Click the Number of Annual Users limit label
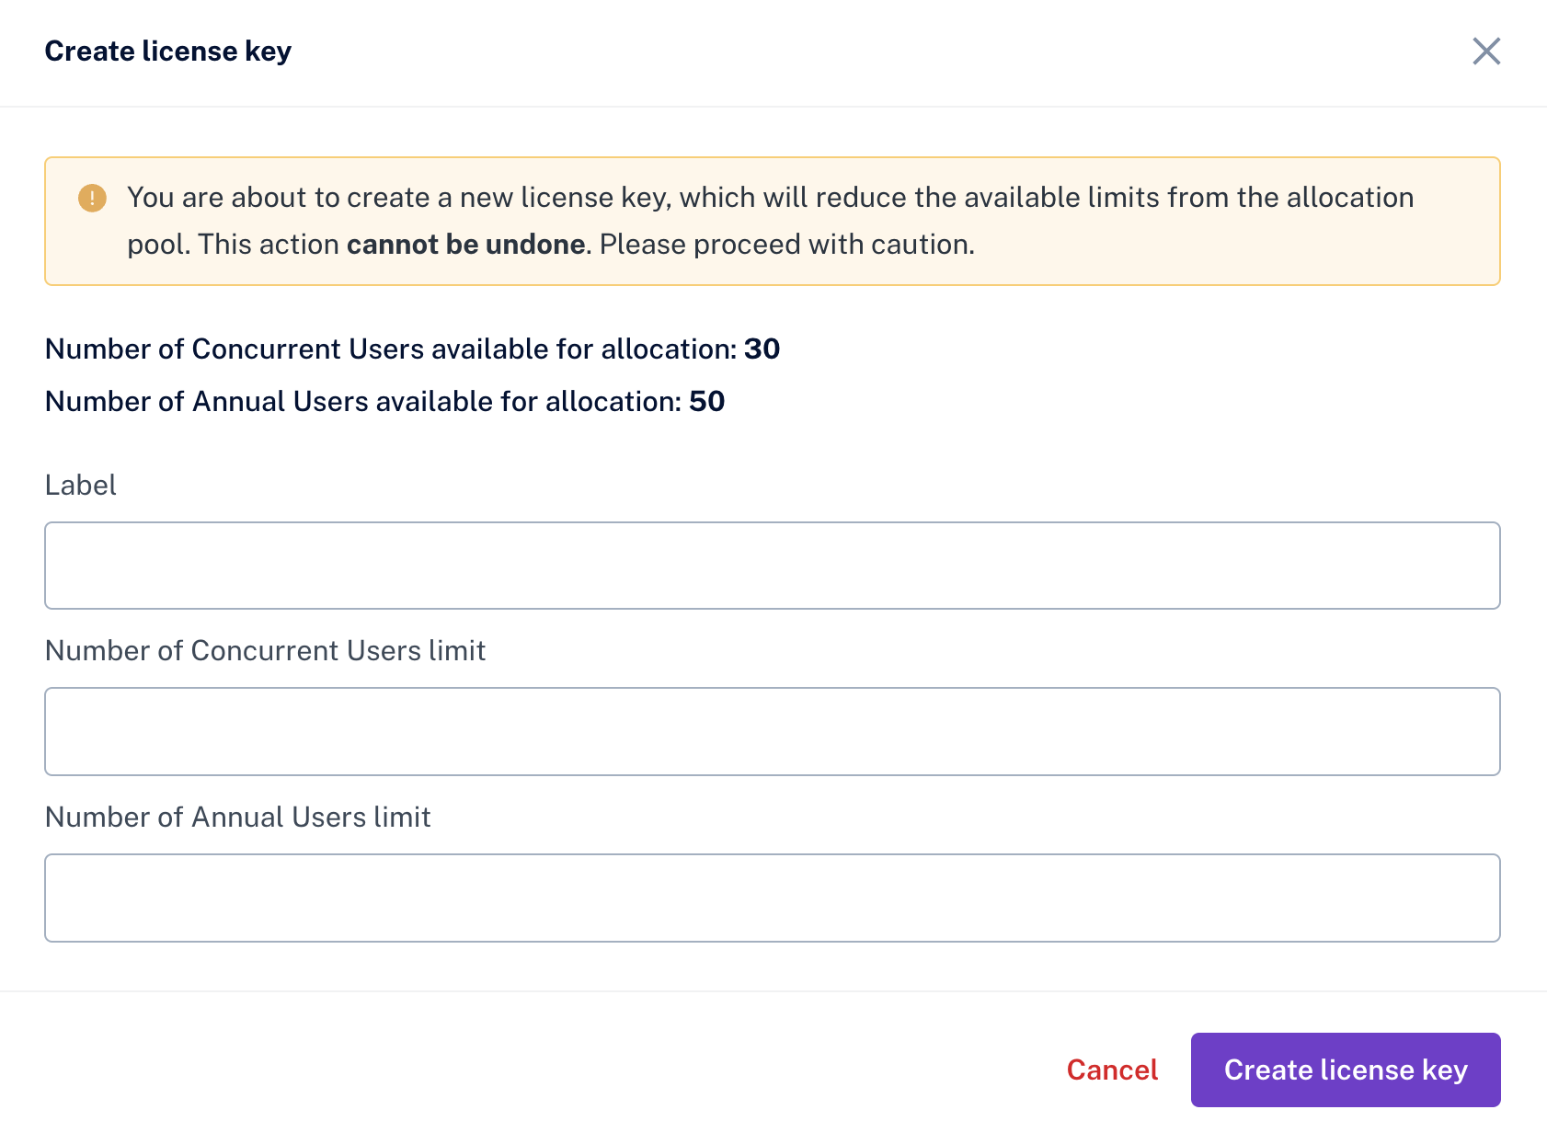The width and height of the screenshot is (1547, 1144). click(237, 817)
